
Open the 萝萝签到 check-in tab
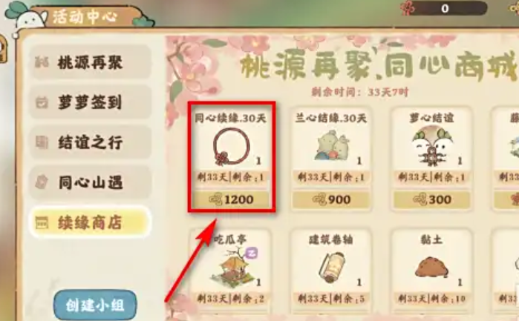90,102
